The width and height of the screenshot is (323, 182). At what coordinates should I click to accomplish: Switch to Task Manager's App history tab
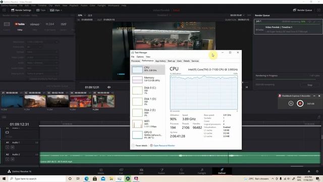[x=160, y=61]
